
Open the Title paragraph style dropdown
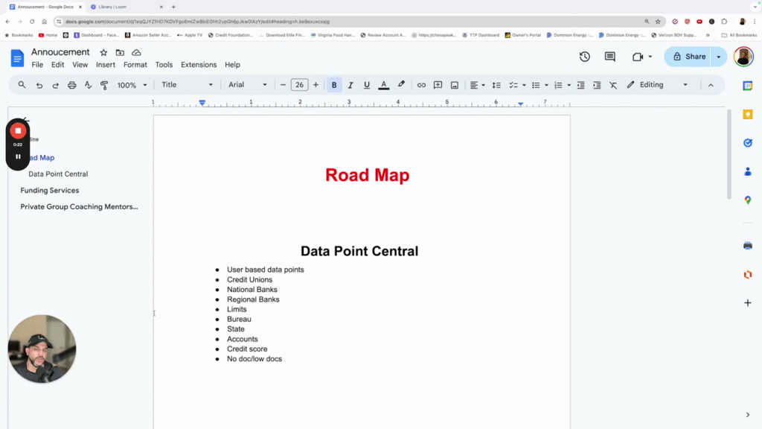(x=187, y=85)
